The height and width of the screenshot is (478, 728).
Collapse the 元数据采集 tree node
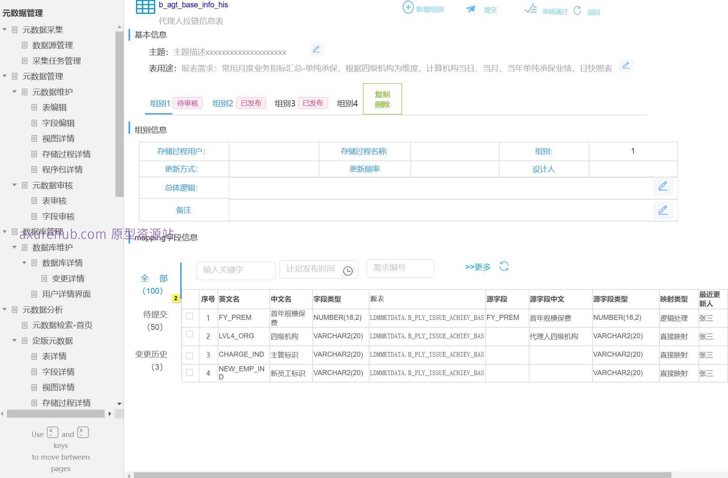point(5,30)
